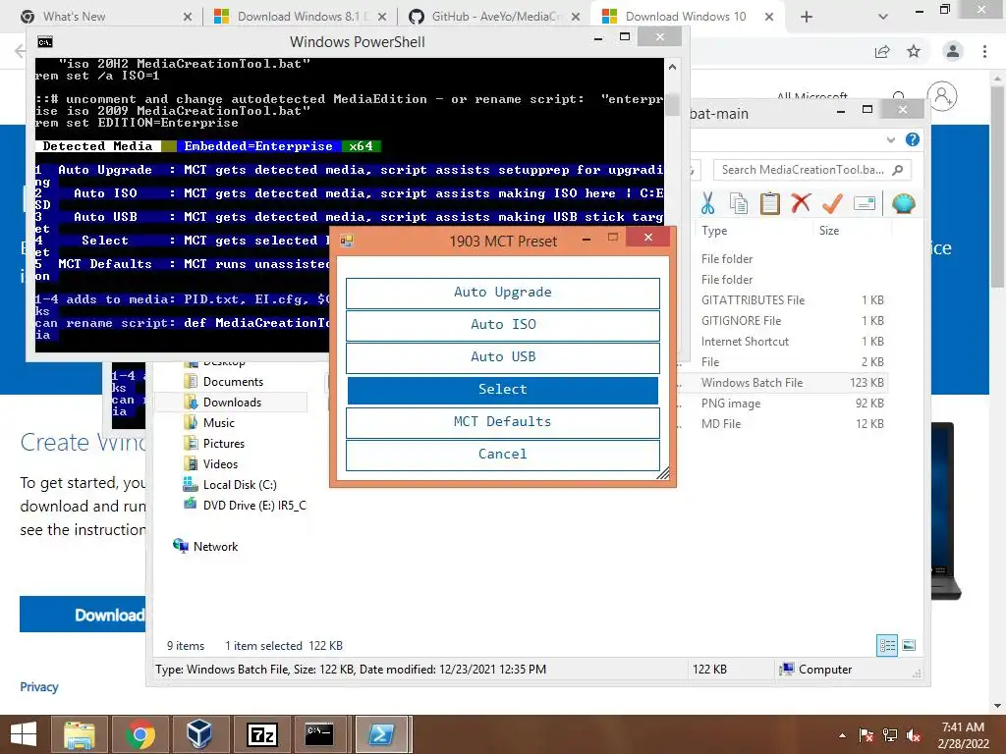Open VirtualBox from taskbar
The image size is (1006, 754).
click(x=199, y=734)
